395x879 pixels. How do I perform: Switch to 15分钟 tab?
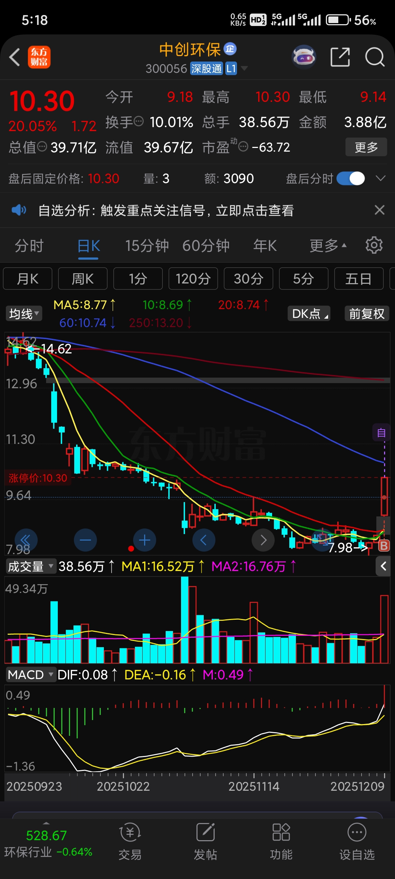(147, 245)
